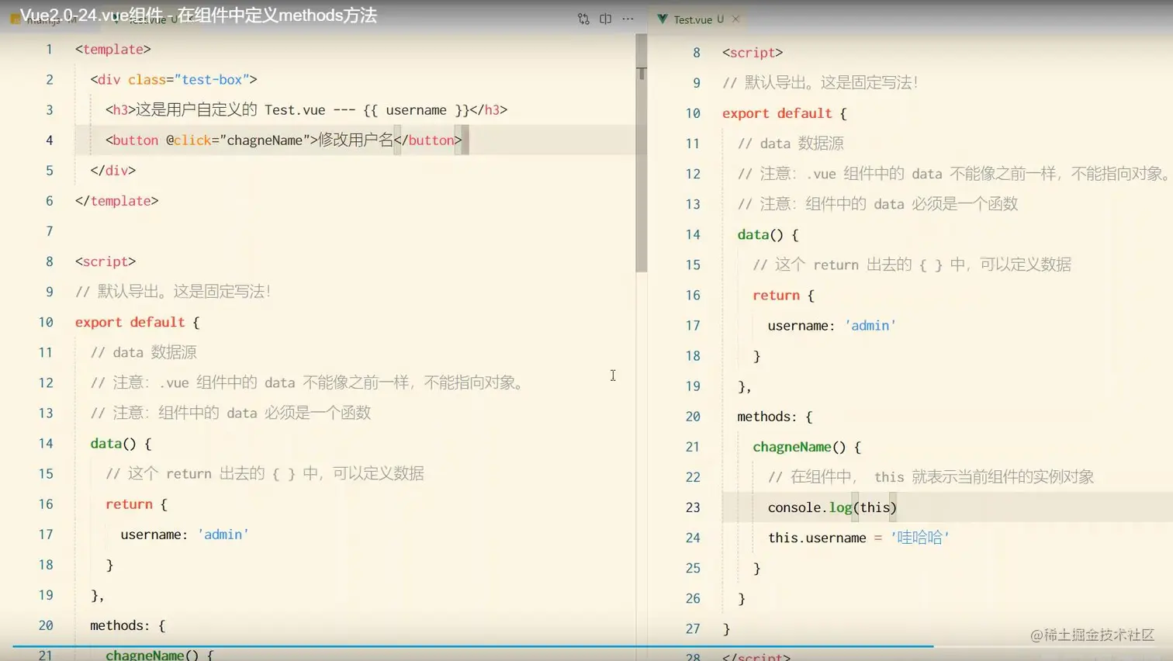This screenshot has height=661, width=1173.
Task: Click line number 4 in left editor gutter
Action: pos(49,140)
